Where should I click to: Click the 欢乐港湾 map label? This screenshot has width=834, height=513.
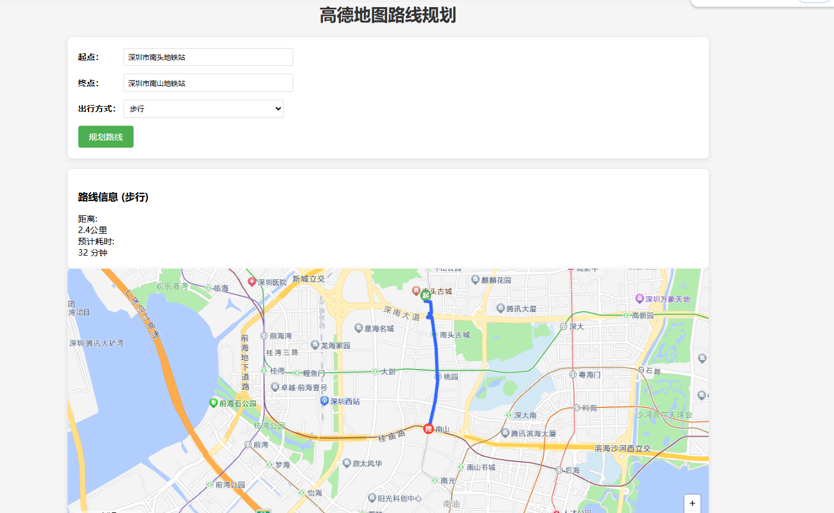point(172,286)
